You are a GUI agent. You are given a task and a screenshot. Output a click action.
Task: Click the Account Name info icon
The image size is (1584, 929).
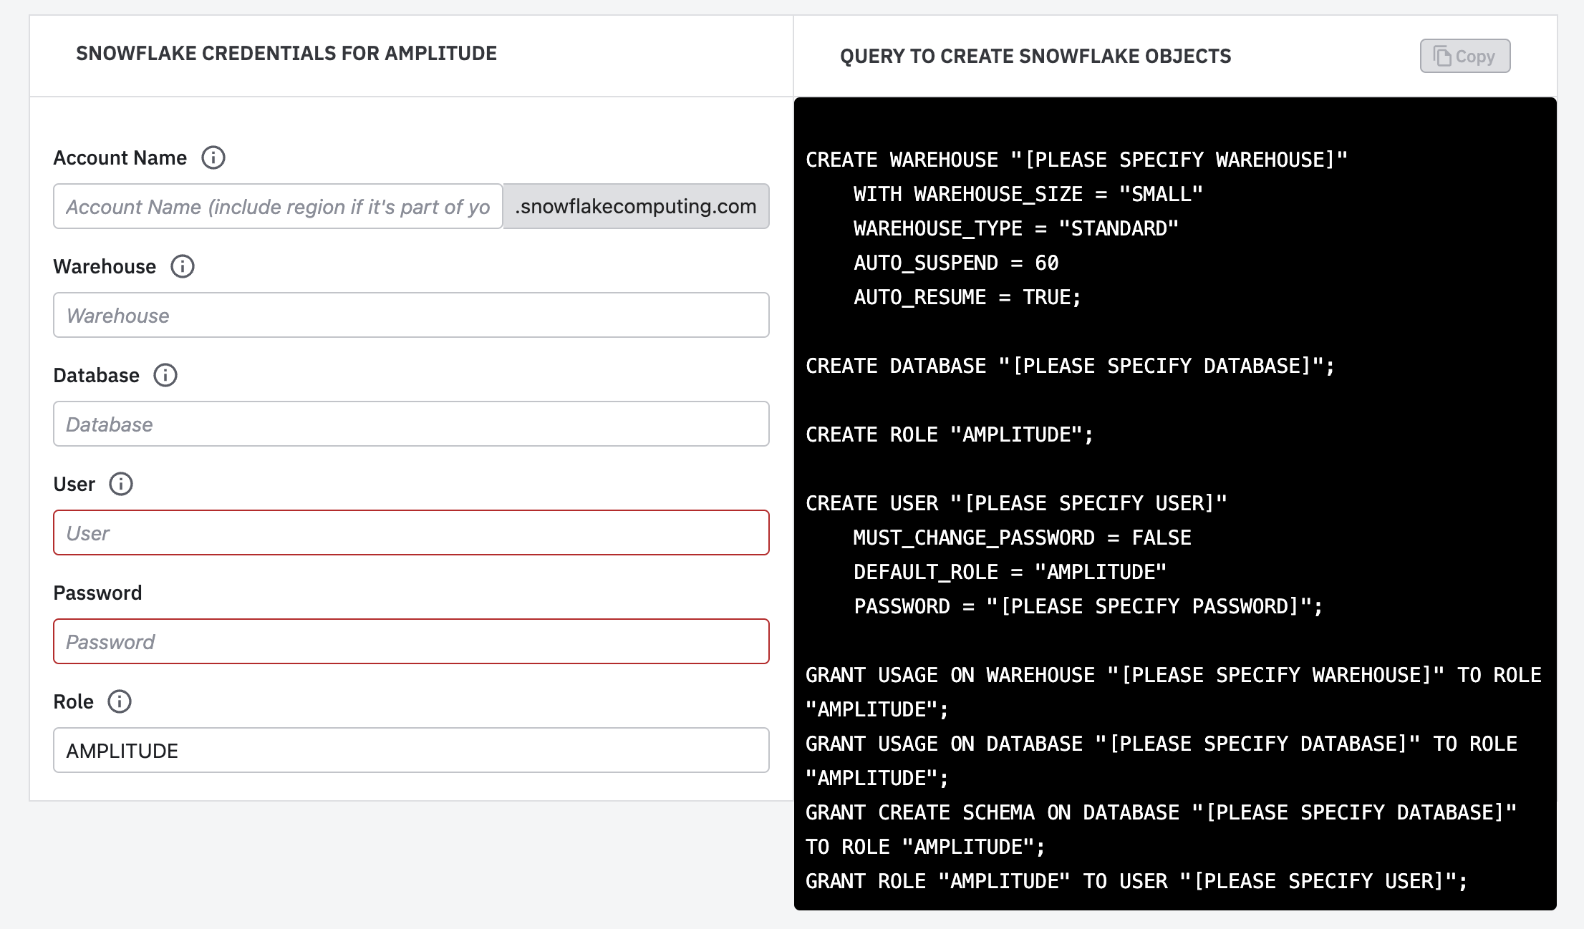click(213, 157)
